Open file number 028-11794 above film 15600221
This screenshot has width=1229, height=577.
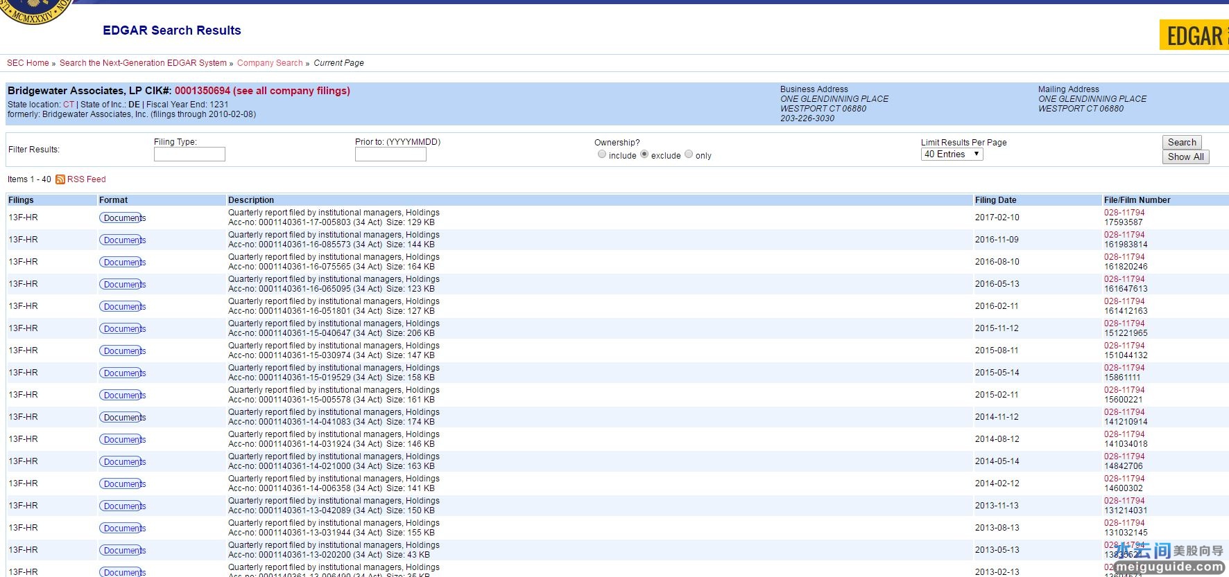click(x=1124, y=390)
